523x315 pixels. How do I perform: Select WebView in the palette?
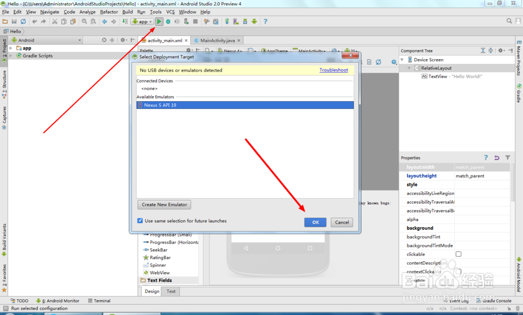pyautogui.click(x=160, y=273)
